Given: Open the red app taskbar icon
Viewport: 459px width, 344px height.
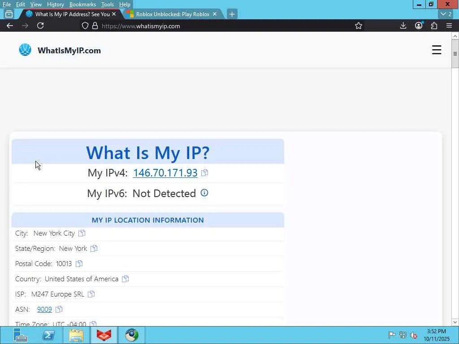Looking at the screenshot, I should coord(104,335).
